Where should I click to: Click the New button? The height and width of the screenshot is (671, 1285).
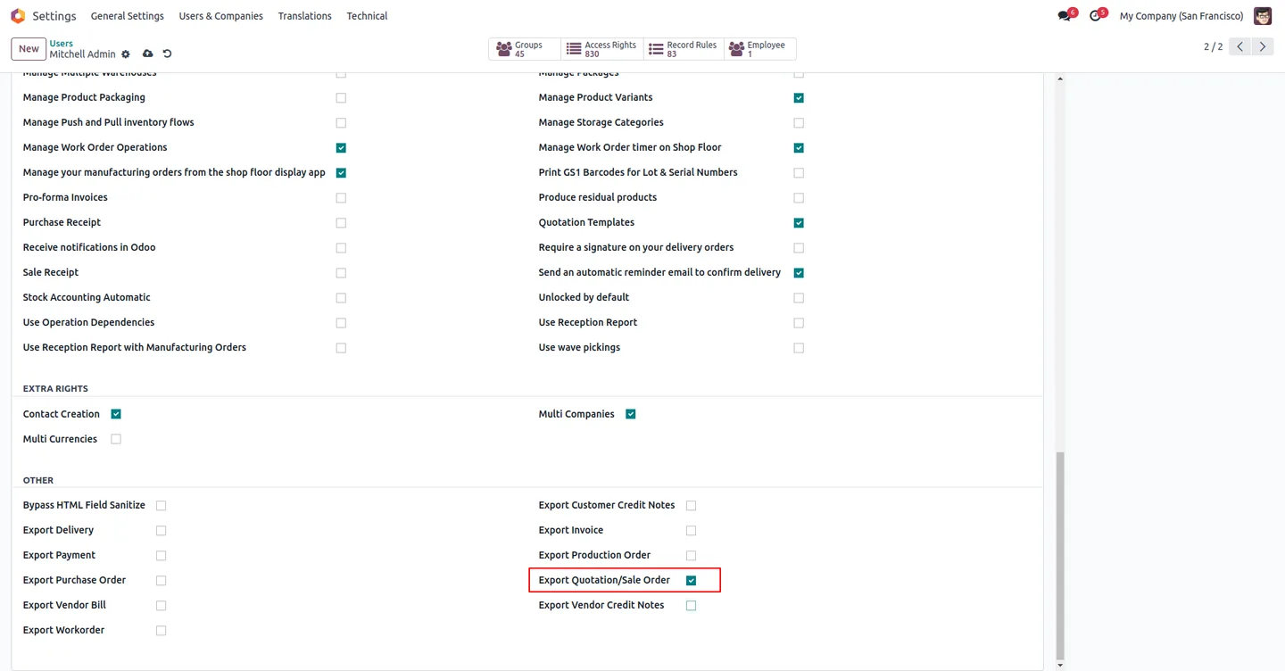tap(29, 49)
